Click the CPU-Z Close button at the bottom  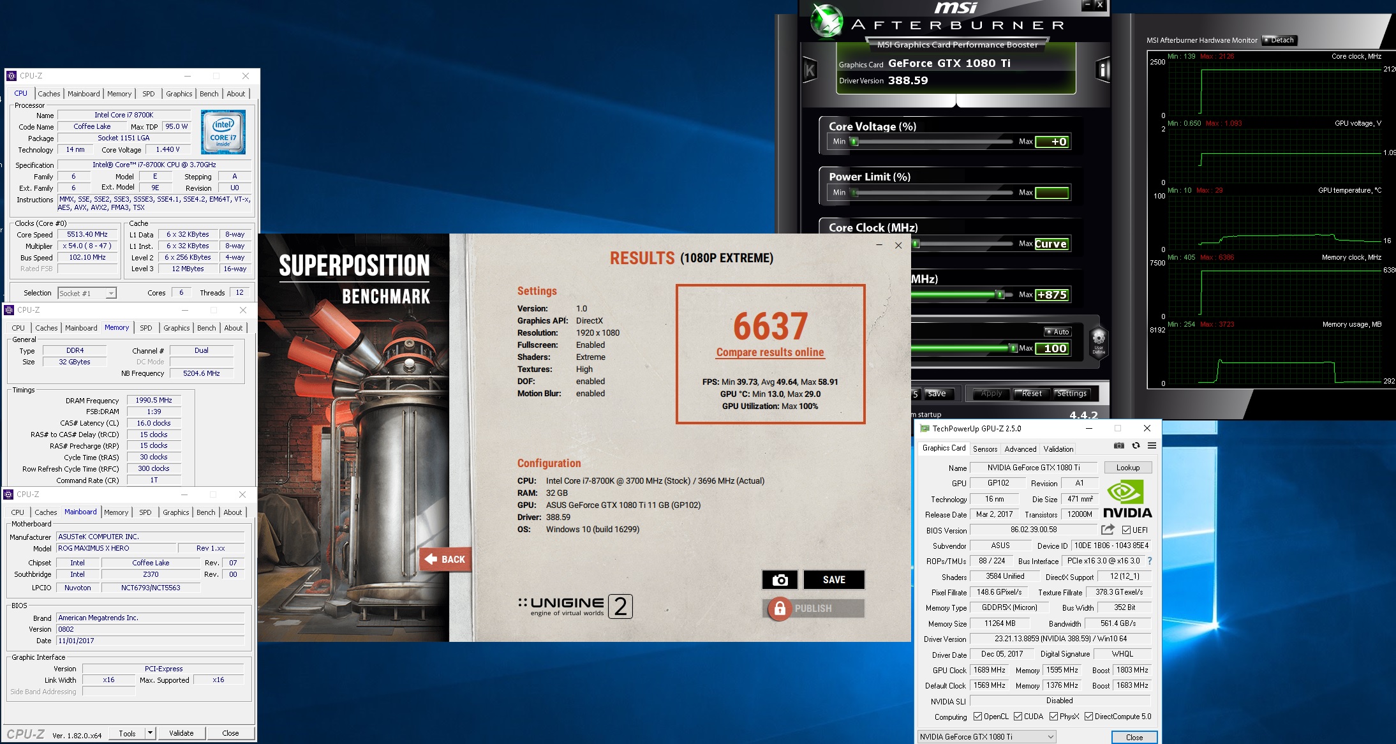[230, 733]
